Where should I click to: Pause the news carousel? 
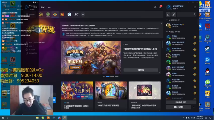tap(104, 77)
